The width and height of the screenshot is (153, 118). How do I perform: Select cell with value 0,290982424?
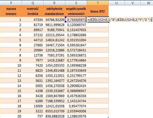click(76, 86)
